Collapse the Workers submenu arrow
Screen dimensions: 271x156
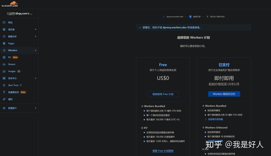[x=35, y=50]
